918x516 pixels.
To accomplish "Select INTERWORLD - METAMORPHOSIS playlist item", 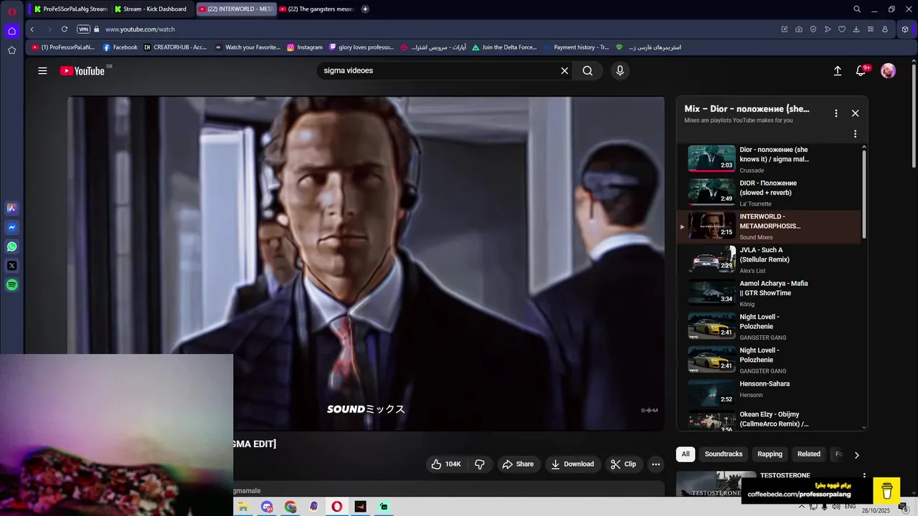I will [769, 226].
